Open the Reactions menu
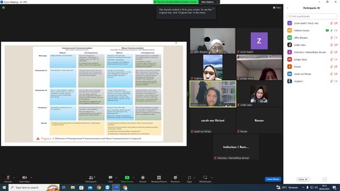The image size is (340, 191). click(175, 179)
